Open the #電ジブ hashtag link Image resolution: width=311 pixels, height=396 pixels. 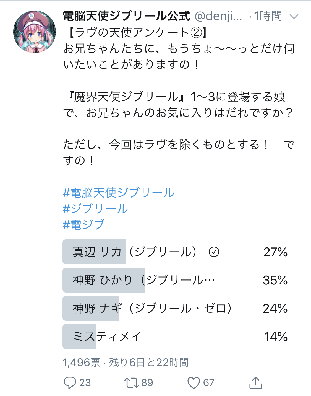coord(83,224)
